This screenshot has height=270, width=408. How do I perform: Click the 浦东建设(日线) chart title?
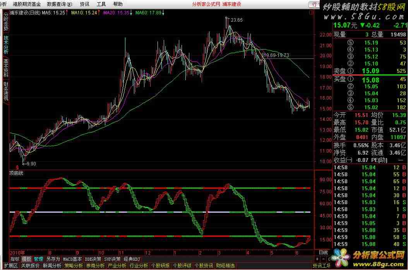coord(25,12)
